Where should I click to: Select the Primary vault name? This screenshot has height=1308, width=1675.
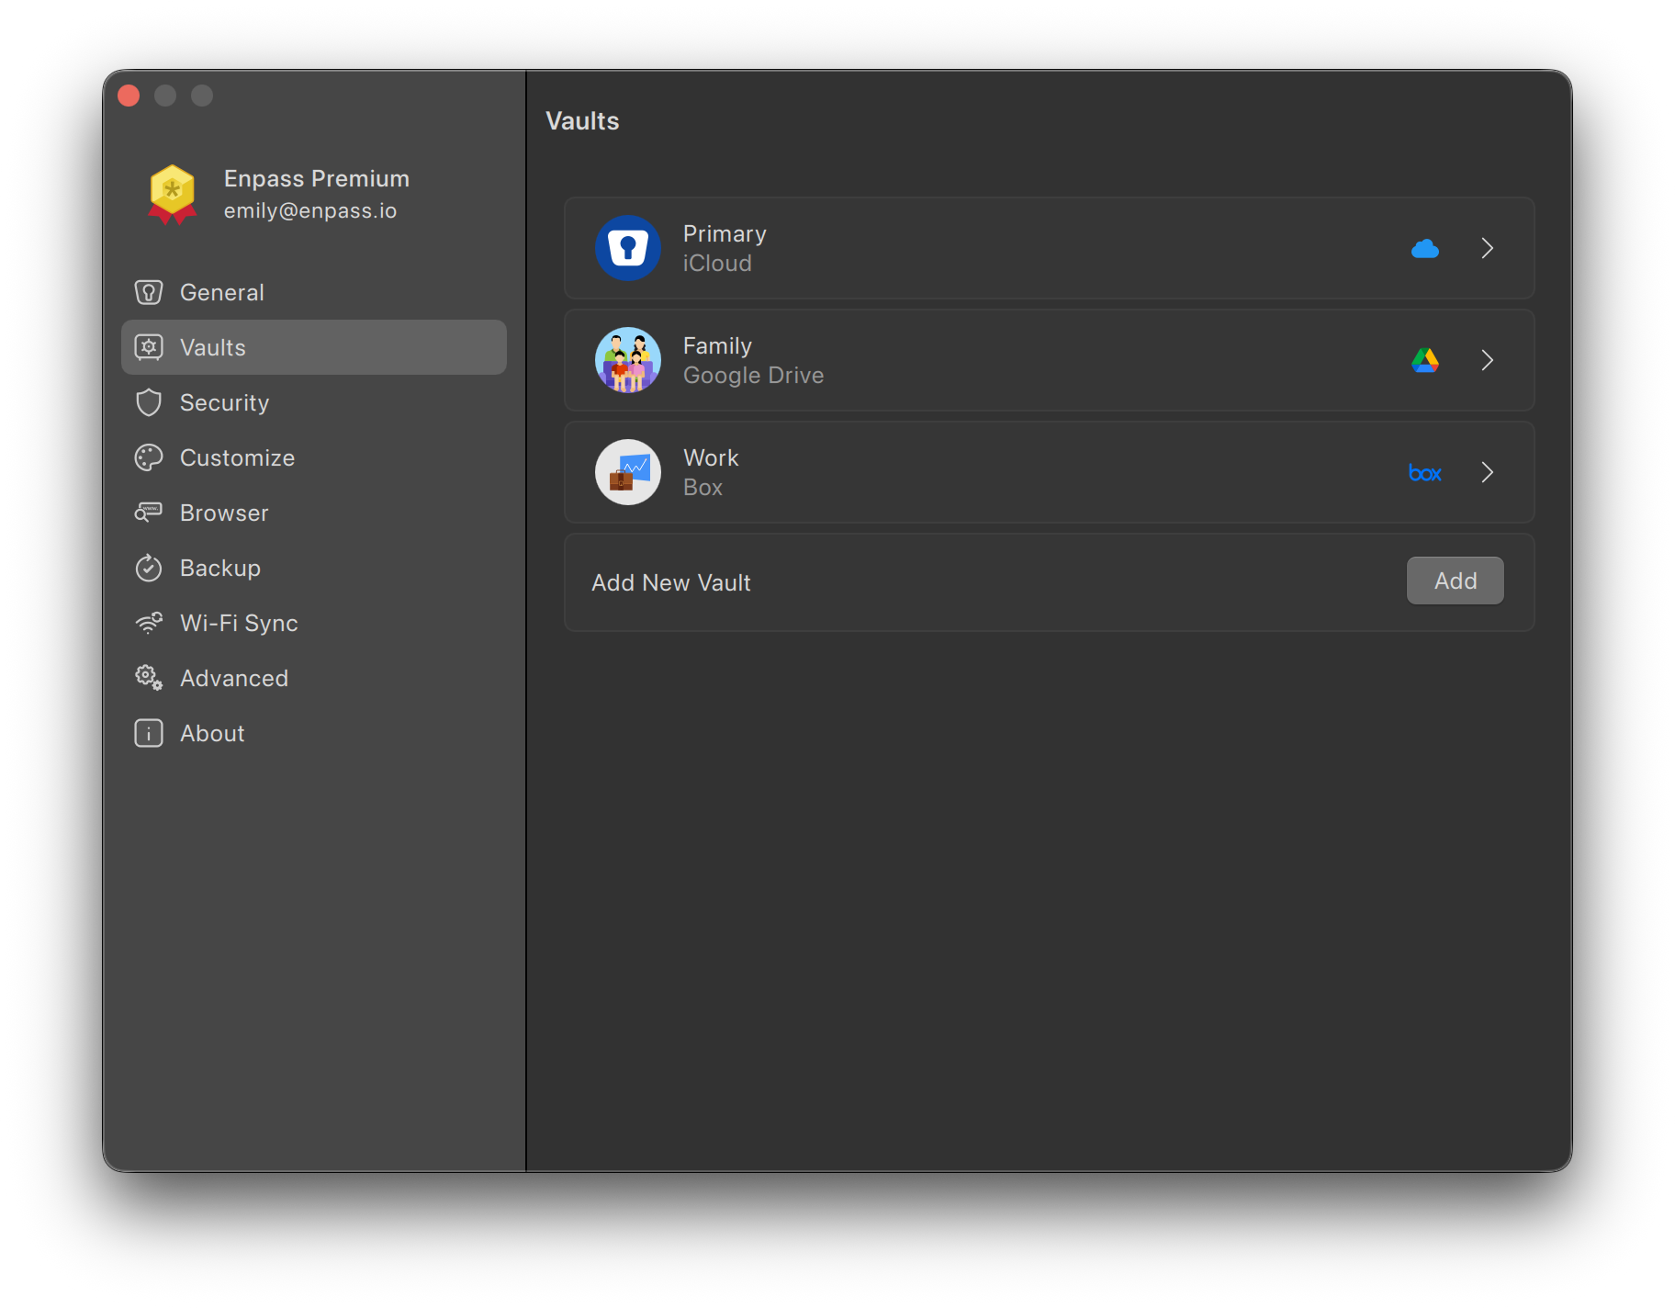pos(725,234)
